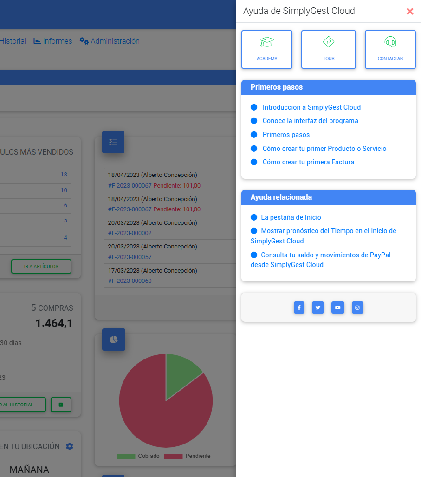Open the YouTube channel

337,307
